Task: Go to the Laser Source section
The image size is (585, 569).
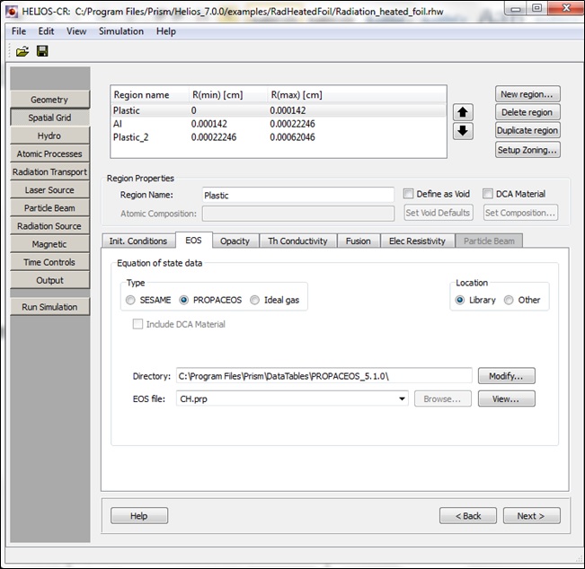Action: (x=50, y=190)
